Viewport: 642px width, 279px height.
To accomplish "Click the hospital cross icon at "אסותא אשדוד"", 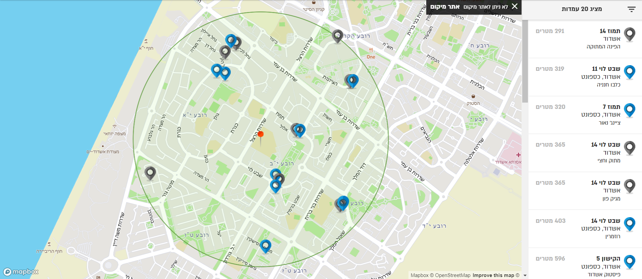I will [518, 155].
